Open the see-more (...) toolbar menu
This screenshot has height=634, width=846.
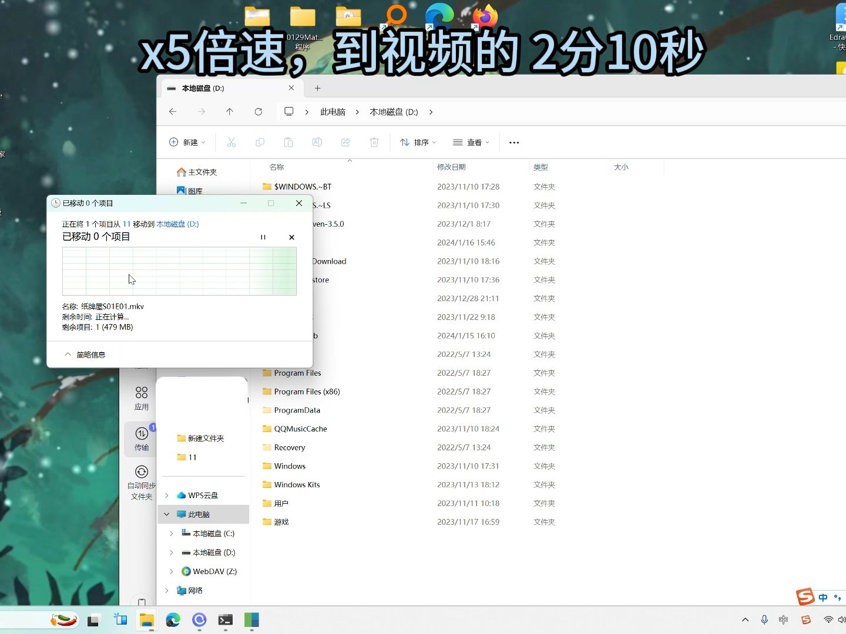[x=514, y=142]
